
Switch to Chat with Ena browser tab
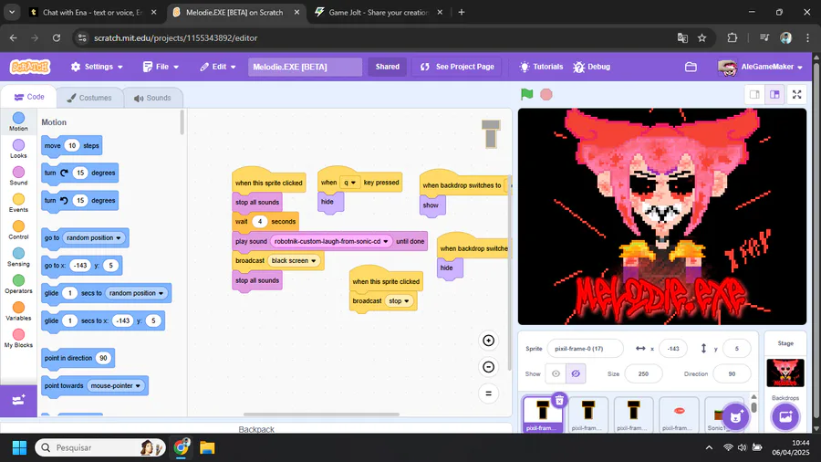93,12
